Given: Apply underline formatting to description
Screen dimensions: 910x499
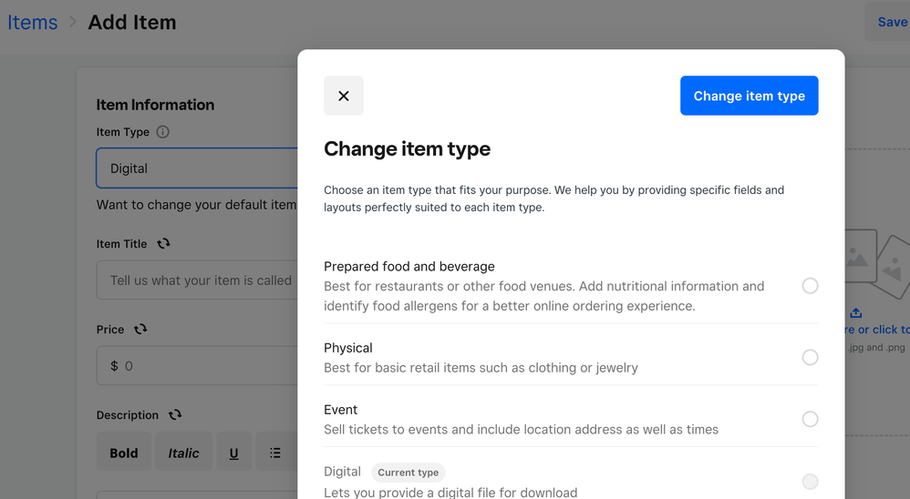Looking at the screenshot, I should click(x=233, y=453).
